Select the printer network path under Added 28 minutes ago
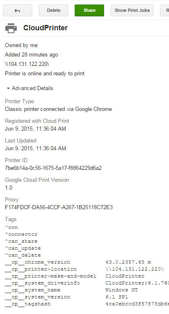This screenshot has height=314, width=169. (x=27, y=64)
